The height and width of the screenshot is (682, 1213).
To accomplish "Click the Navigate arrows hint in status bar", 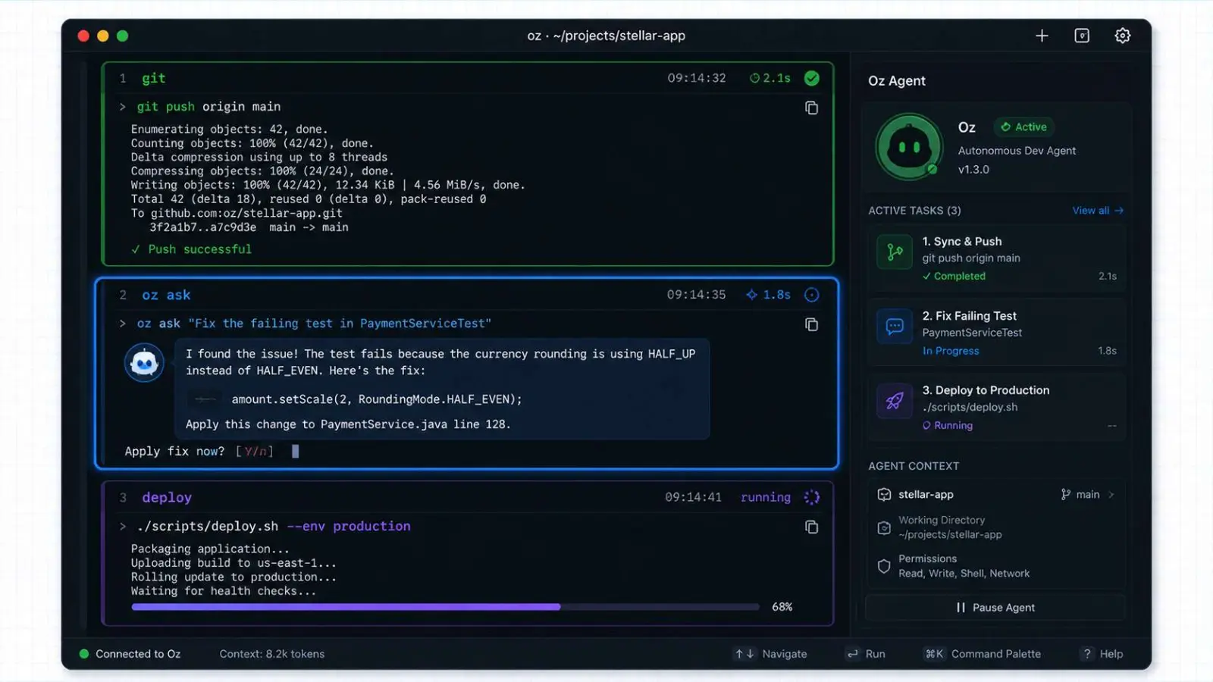I will pos(770,654).
